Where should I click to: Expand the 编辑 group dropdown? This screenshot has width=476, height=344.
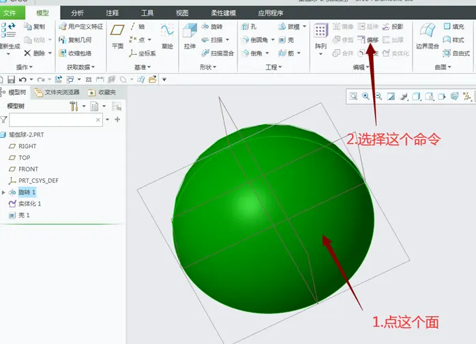pyautogui.click(x=361, y=67)
